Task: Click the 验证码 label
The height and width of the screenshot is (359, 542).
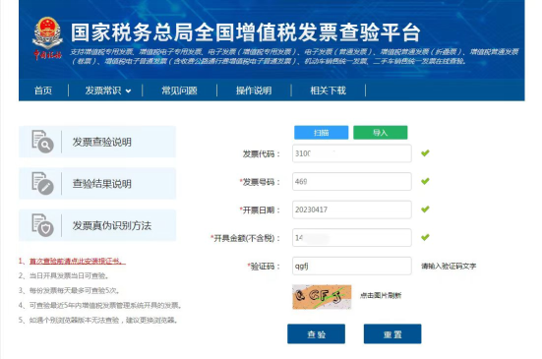Action: (265, 267)
